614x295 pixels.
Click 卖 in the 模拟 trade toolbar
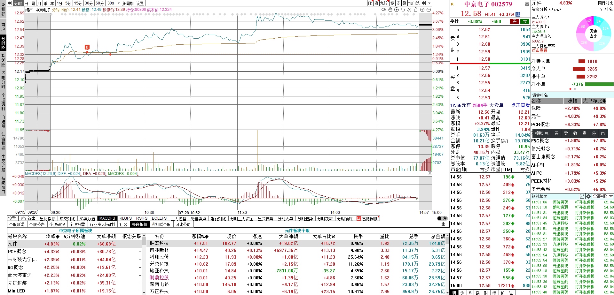(566, 133)
